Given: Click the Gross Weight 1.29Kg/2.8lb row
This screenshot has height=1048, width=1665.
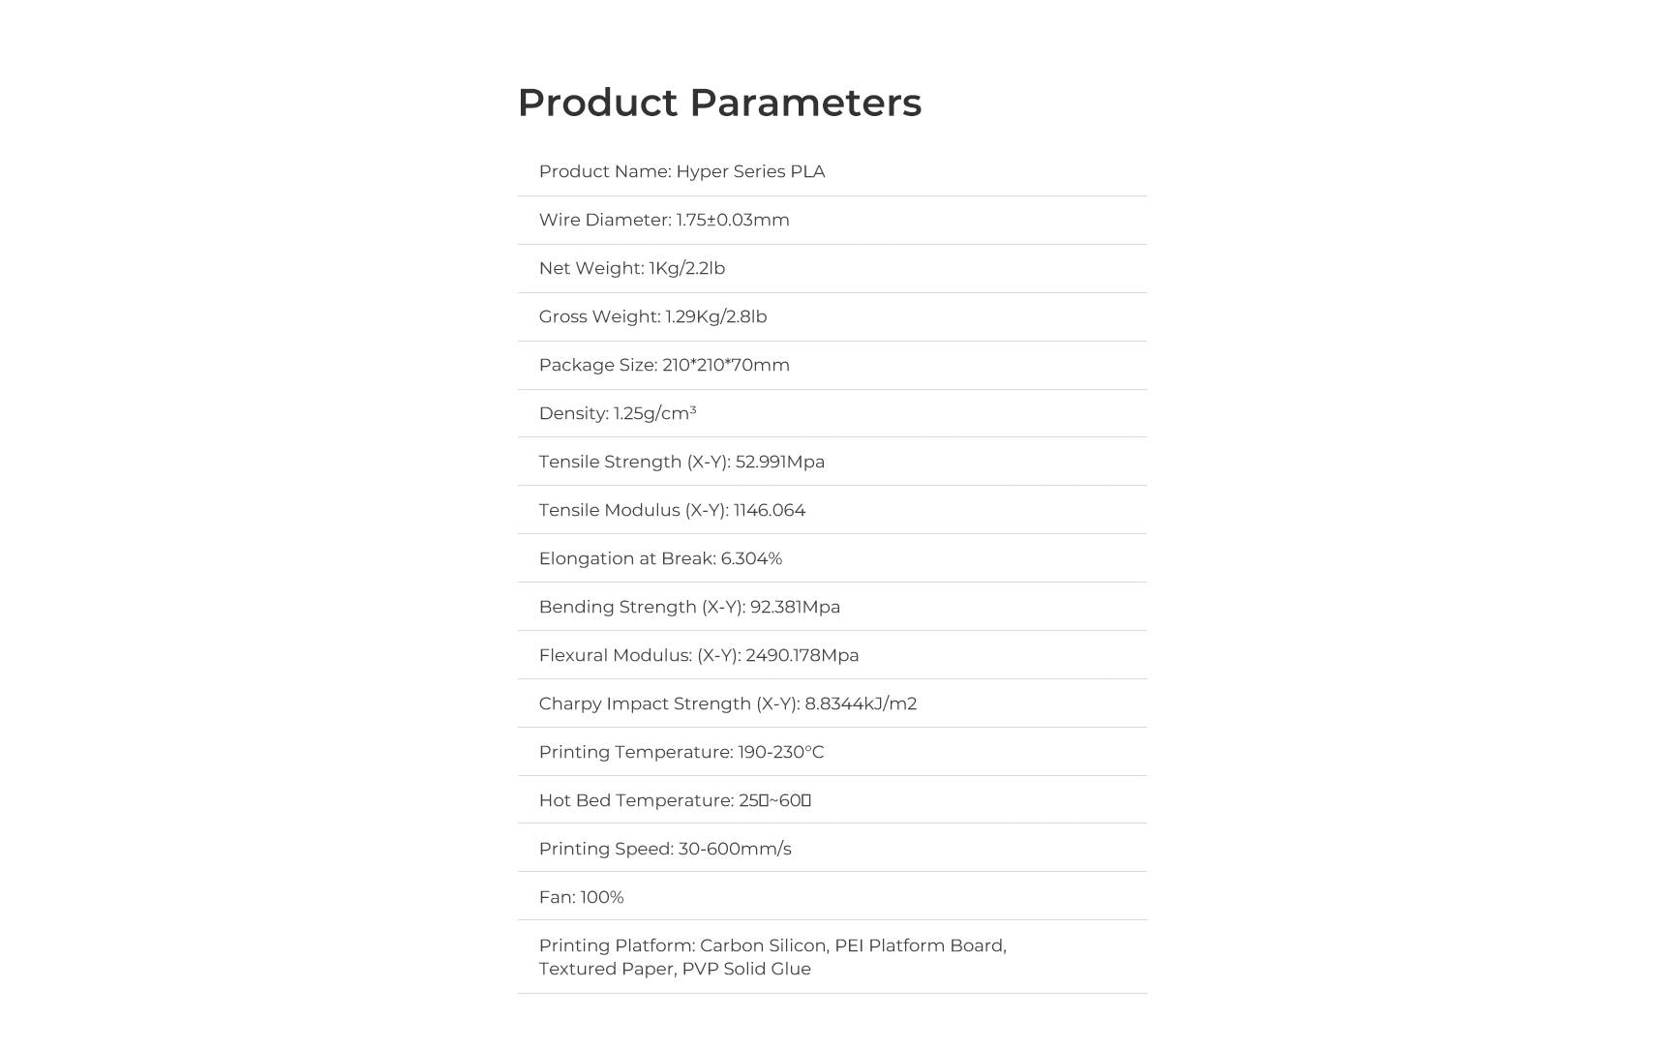Looking at the screenshot, I should [x=652, y=317].
